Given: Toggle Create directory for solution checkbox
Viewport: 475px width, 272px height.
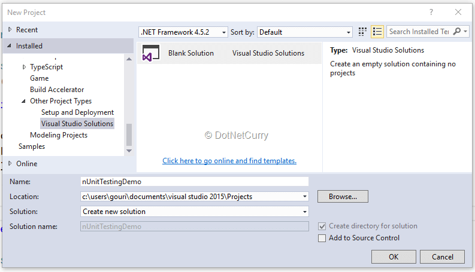Looking at the screenshot, I should pyautogui.click(x=322, y=226).
